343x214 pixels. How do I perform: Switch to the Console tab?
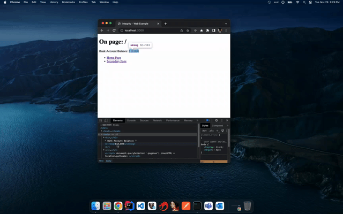(131, 120)
